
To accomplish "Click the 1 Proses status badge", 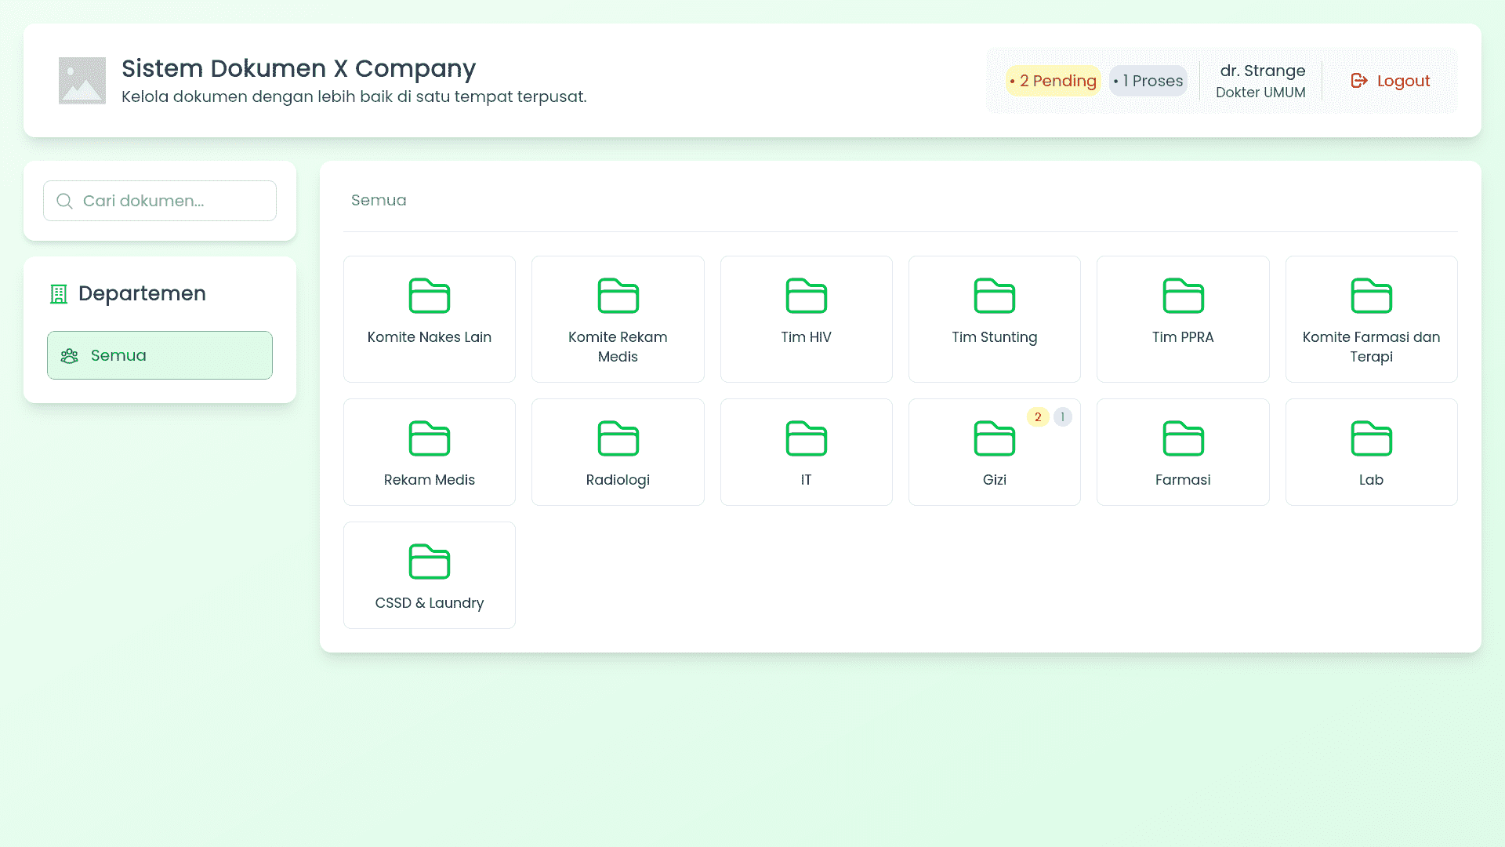I will click(x=1148, y=80).
